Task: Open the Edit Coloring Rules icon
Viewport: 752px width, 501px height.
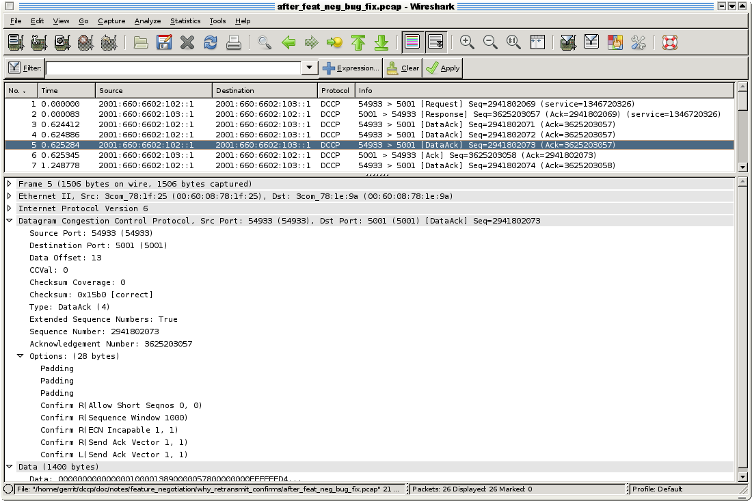Action: [x=614, y=42]
